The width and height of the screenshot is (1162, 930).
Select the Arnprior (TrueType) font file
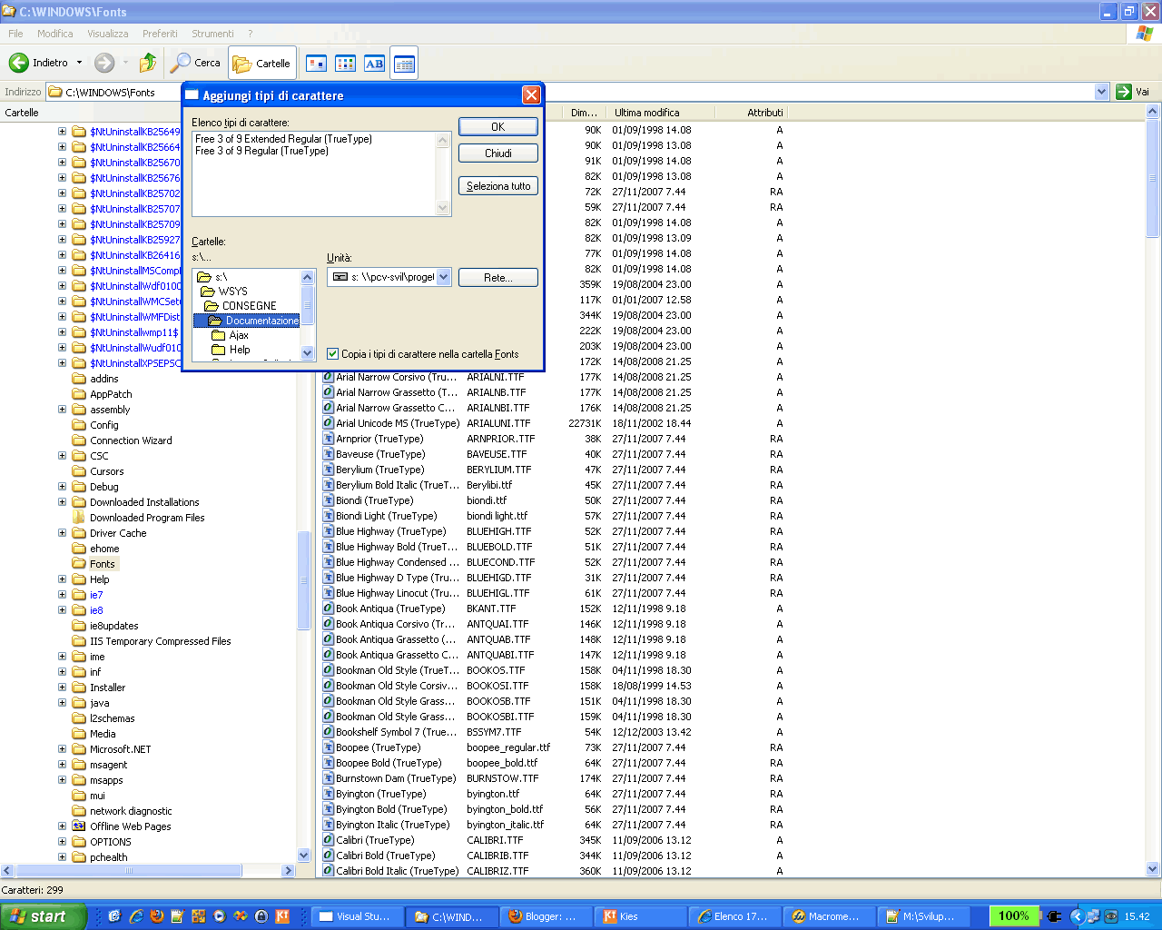pyautogui.click(x=379, y=439)
